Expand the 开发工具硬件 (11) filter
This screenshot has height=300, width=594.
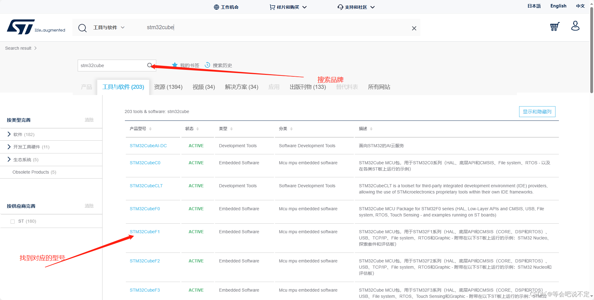click(9, 147)
